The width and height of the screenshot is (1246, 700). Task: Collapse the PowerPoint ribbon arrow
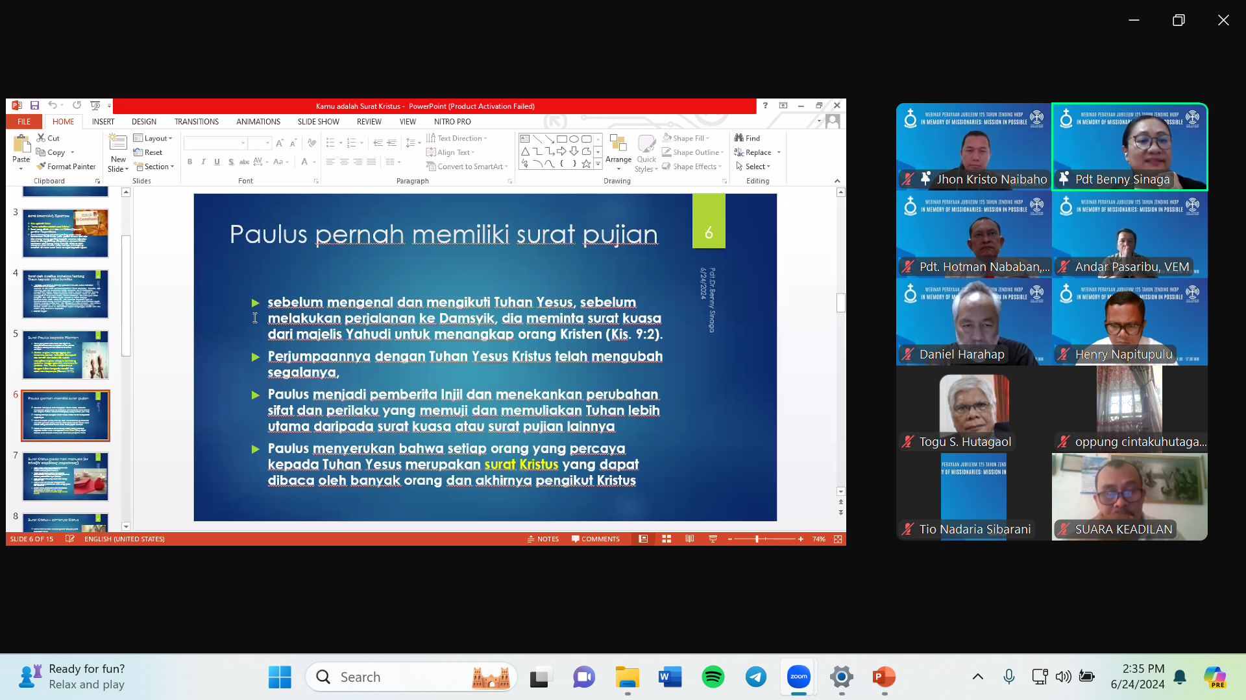(837, 181)
